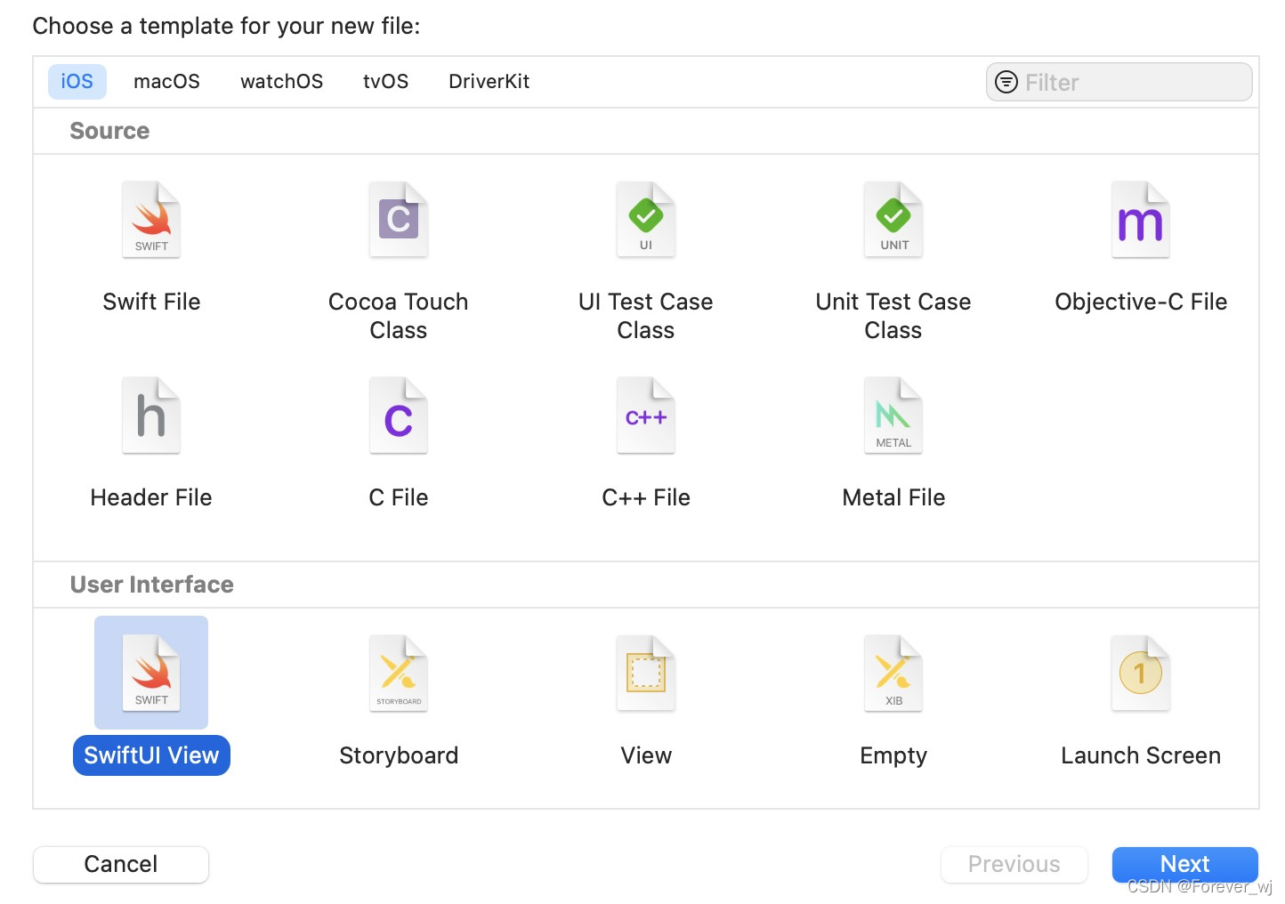The width and height of the screenshot is (1285, 904).
Task: Click the filter icon in search field
Action: click(1006, 82)
